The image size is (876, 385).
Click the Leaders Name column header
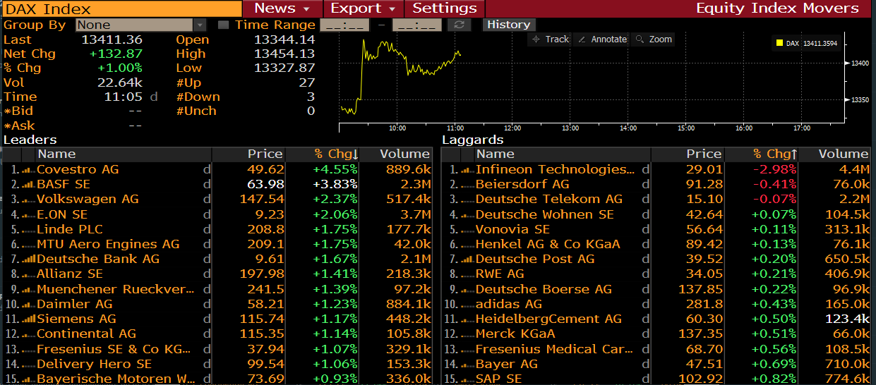click(x=124, y=154)
